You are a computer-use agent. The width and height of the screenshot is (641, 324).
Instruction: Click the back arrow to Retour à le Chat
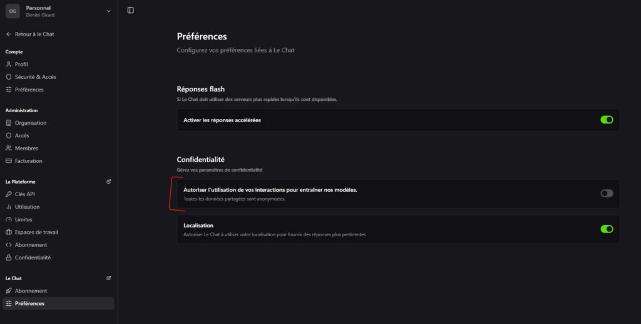click(x=9, y=34)
